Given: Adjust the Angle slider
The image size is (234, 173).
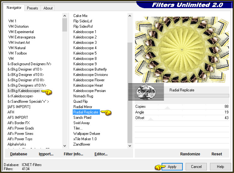Looking at the screenshot, I should click(182, 112).
